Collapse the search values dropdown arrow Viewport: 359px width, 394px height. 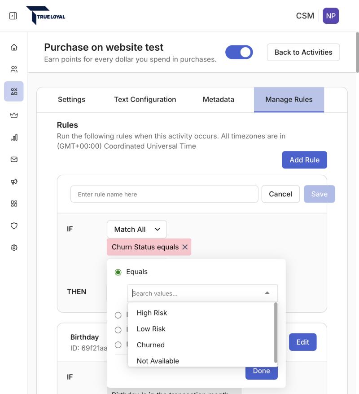click(x=267, y=293)
